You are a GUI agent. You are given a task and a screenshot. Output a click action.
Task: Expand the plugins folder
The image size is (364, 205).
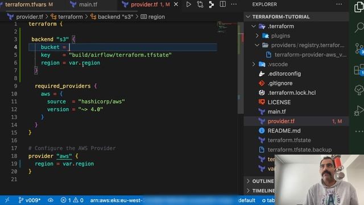pyautogui.click(x=257, y=36)
